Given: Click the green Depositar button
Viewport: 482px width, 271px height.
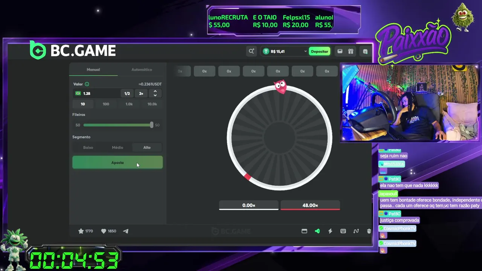Looking at the screenshot, I should coord(319,51).
